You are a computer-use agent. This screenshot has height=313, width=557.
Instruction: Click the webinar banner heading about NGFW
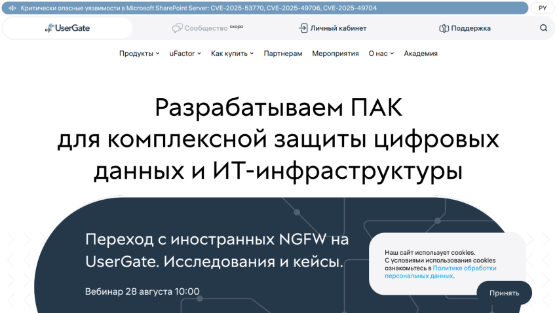[x=217, y=251]
